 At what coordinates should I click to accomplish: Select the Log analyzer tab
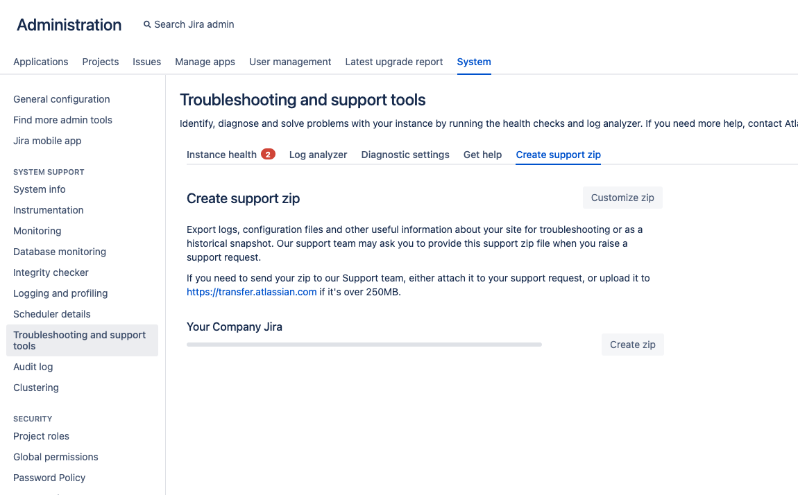[318, 155]
